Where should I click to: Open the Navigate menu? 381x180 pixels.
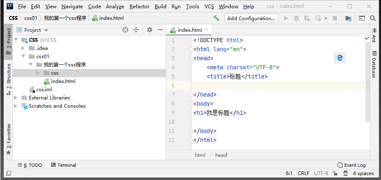[x=72, y=6]
